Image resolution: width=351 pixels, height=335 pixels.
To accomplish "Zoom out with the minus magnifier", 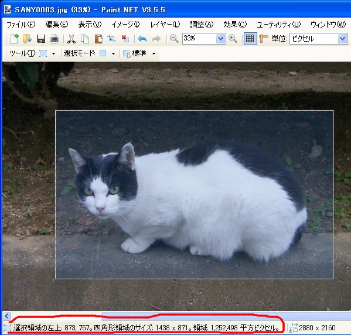I will [174, 39].
